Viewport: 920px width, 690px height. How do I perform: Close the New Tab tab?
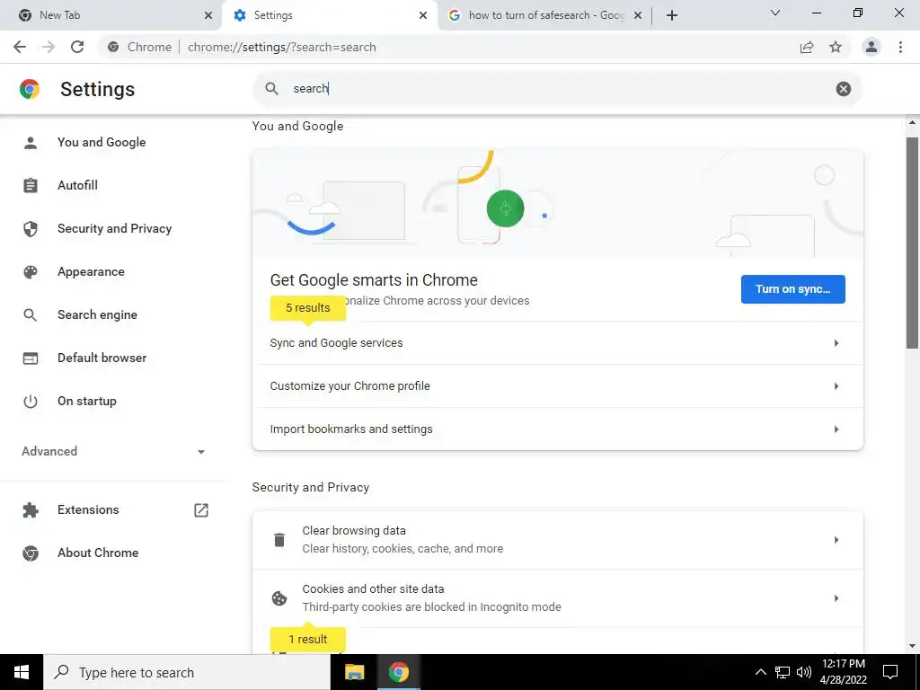coord(208,15)
